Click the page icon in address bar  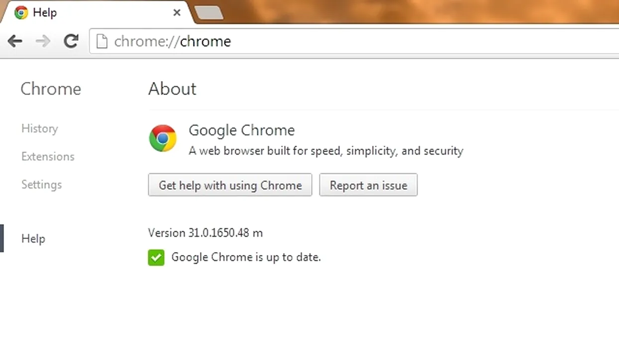point(102,41)
